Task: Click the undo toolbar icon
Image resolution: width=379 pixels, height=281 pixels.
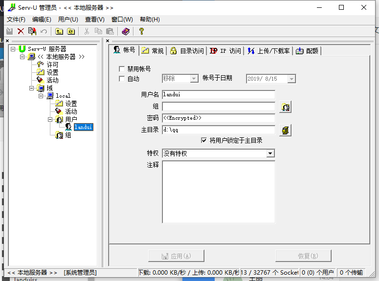Action: (44, 31)
